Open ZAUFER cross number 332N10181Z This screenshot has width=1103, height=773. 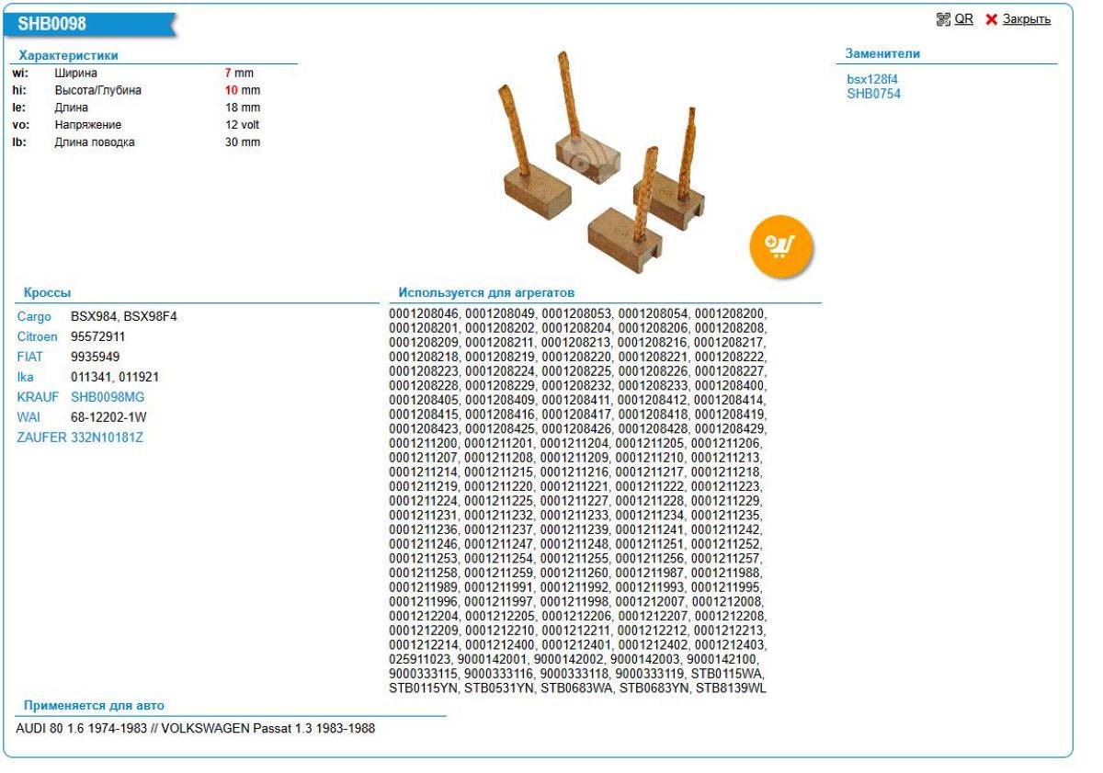point(108,438)
